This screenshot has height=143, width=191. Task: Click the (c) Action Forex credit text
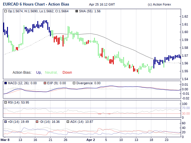click(159, 4)
